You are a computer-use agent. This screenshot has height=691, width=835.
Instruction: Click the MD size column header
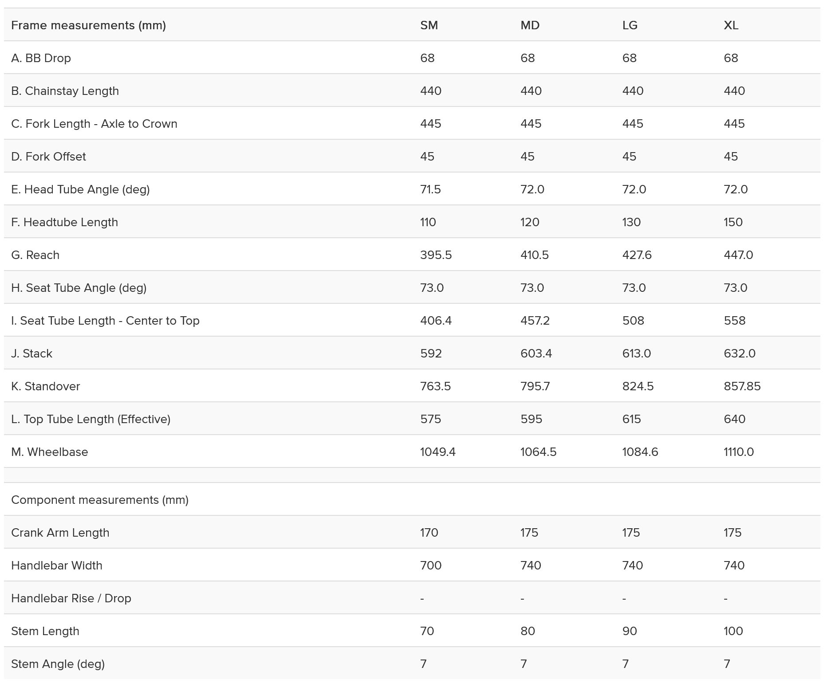530,25
